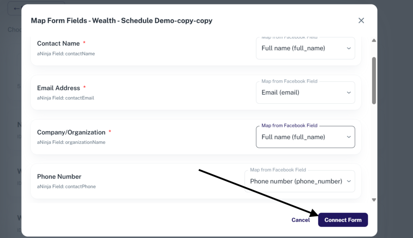Click the aNinja Field: contactName text

[66, 54]
